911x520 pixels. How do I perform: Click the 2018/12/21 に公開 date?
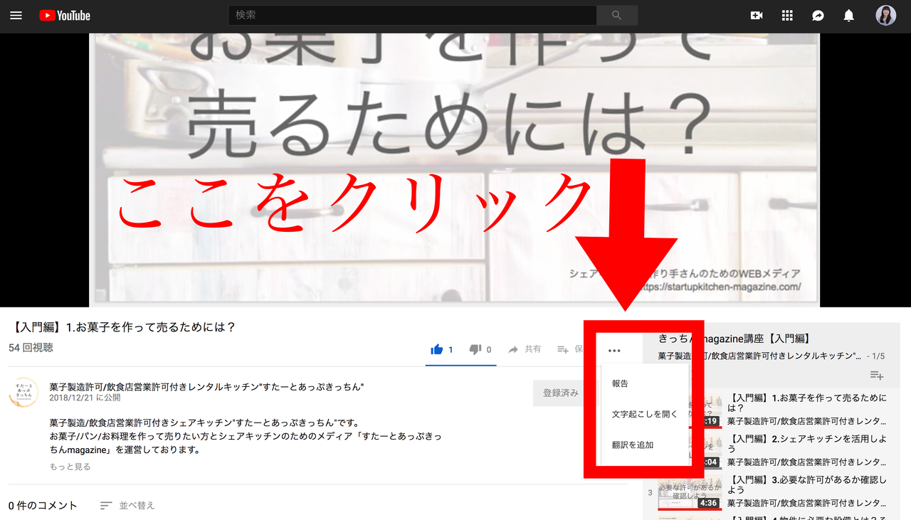pyautogui.click(x=85, y=398)
